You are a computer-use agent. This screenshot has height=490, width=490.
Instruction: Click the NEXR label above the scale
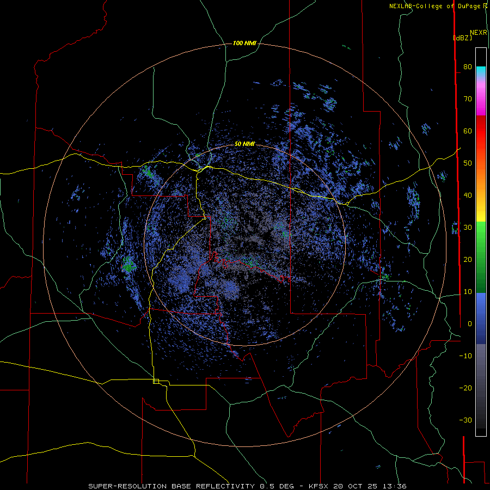tap(479, 33)
